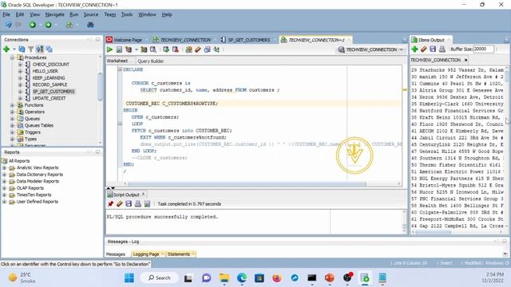The height and width of the screenshot is (287, 511).
Task: Select OLAP Reports in the Reports panel
Action: click(x=30, y=188)
